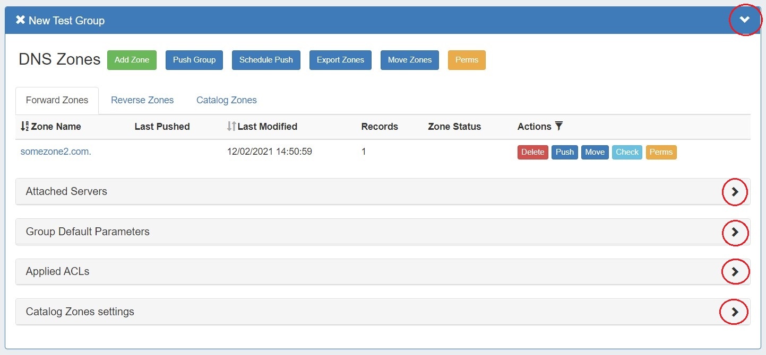Delete the somezone2.com. zone
Viewport: 766px width, 355px height.
[532, 152]
